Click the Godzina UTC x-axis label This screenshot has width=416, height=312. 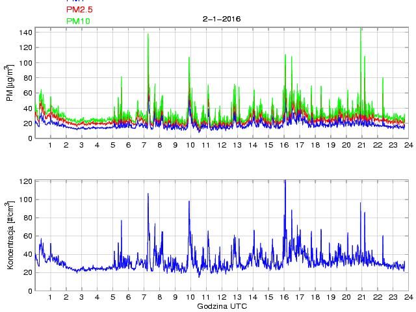pos(222,305)
